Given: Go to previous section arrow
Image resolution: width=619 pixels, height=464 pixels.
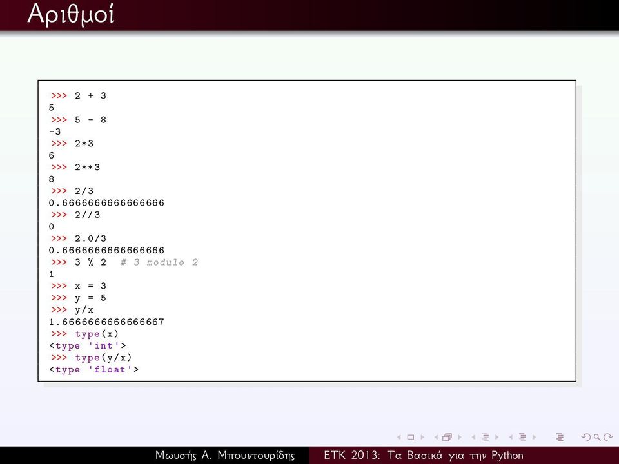Looking at the screenshot, I should [x=511, y=437].
